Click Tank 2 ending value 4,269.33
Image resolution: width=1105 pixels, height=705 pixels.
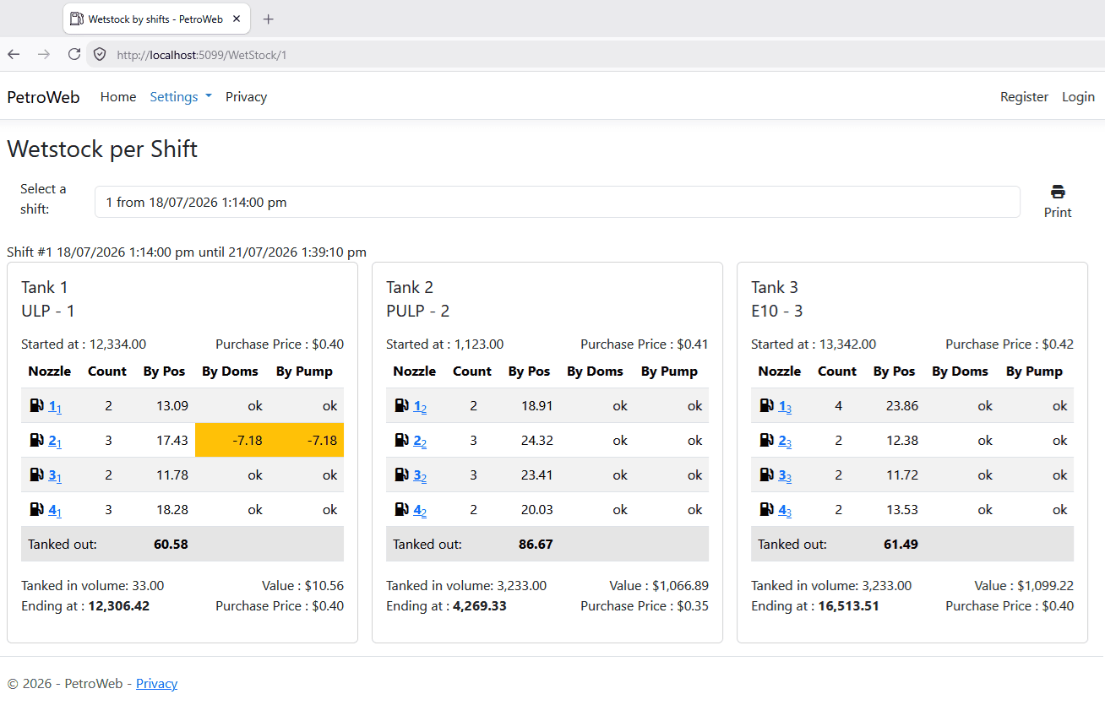480,605
